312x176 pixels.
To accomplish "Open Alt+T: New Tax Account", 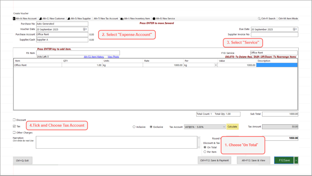I will [106, 18].
